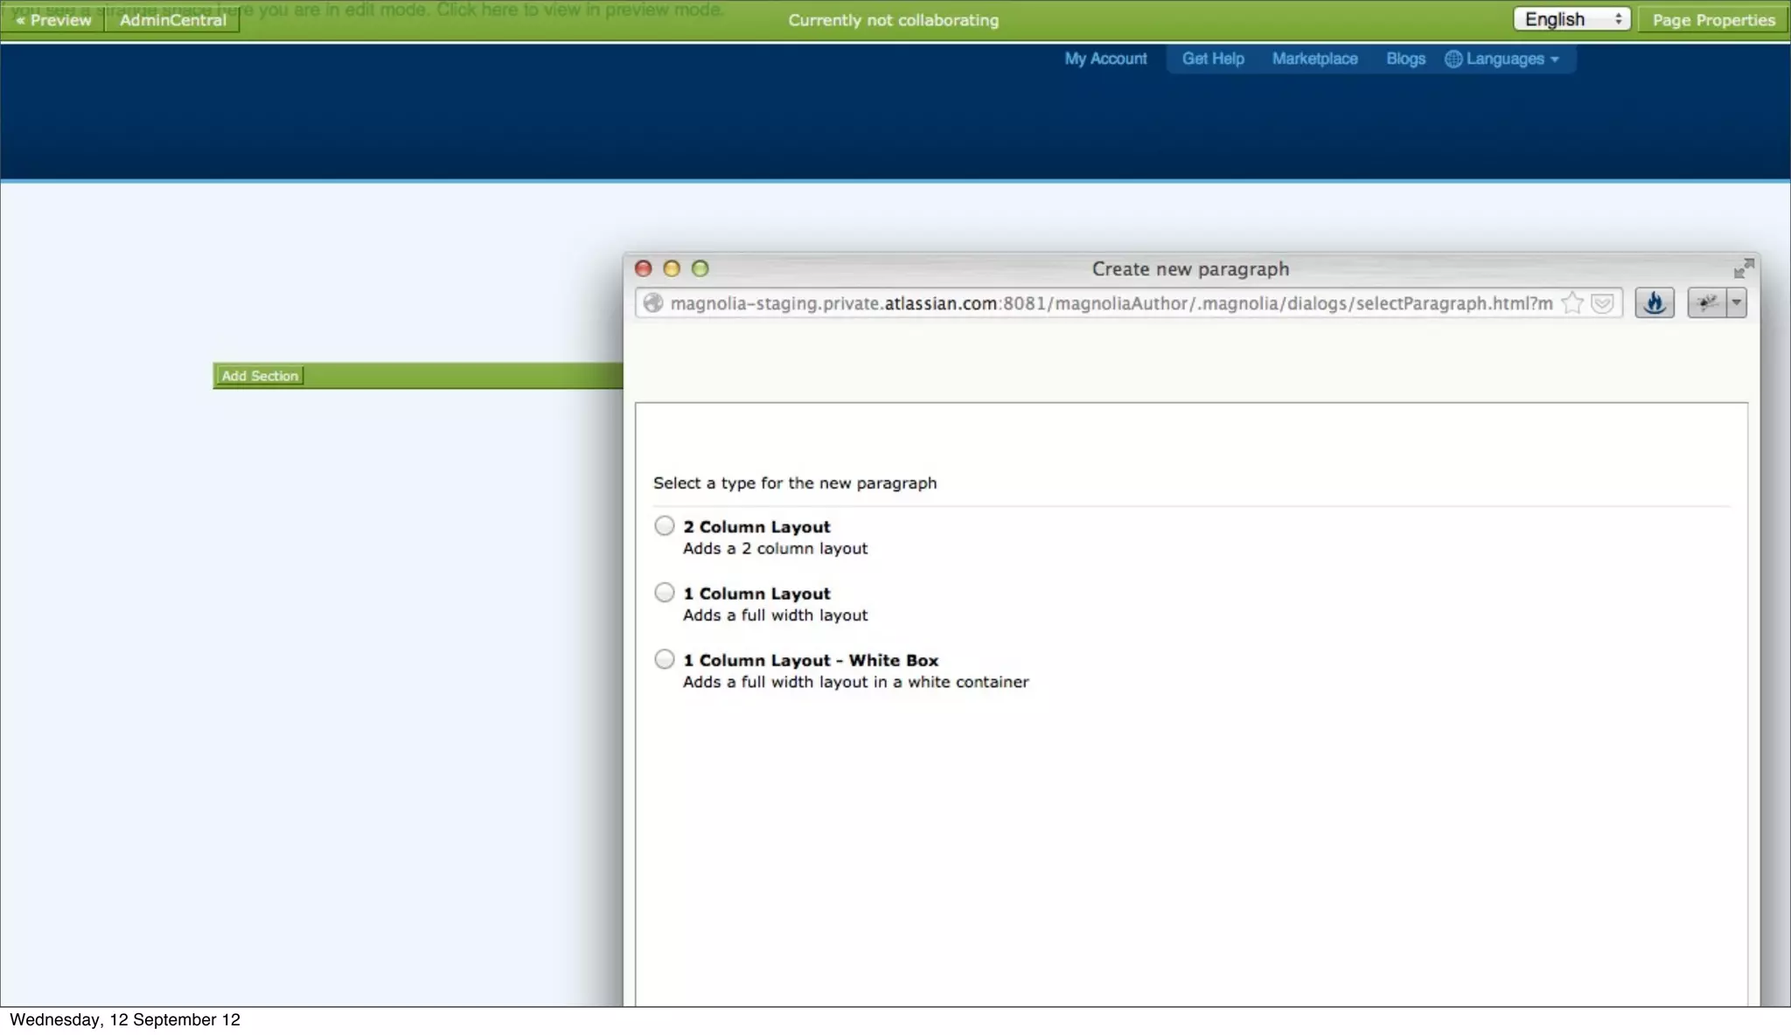Click the blue flame toolbar button
The height and width of the screenshot is (1035, 1791).
(x=1655, y=303)
